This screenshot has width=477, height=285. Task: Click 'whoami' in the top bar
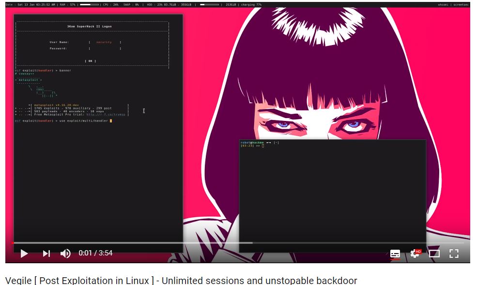444,5
